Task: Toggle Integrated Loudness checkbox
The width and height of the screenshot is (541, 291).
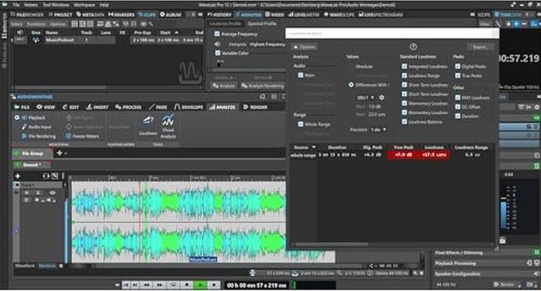Action: point(404,66)
